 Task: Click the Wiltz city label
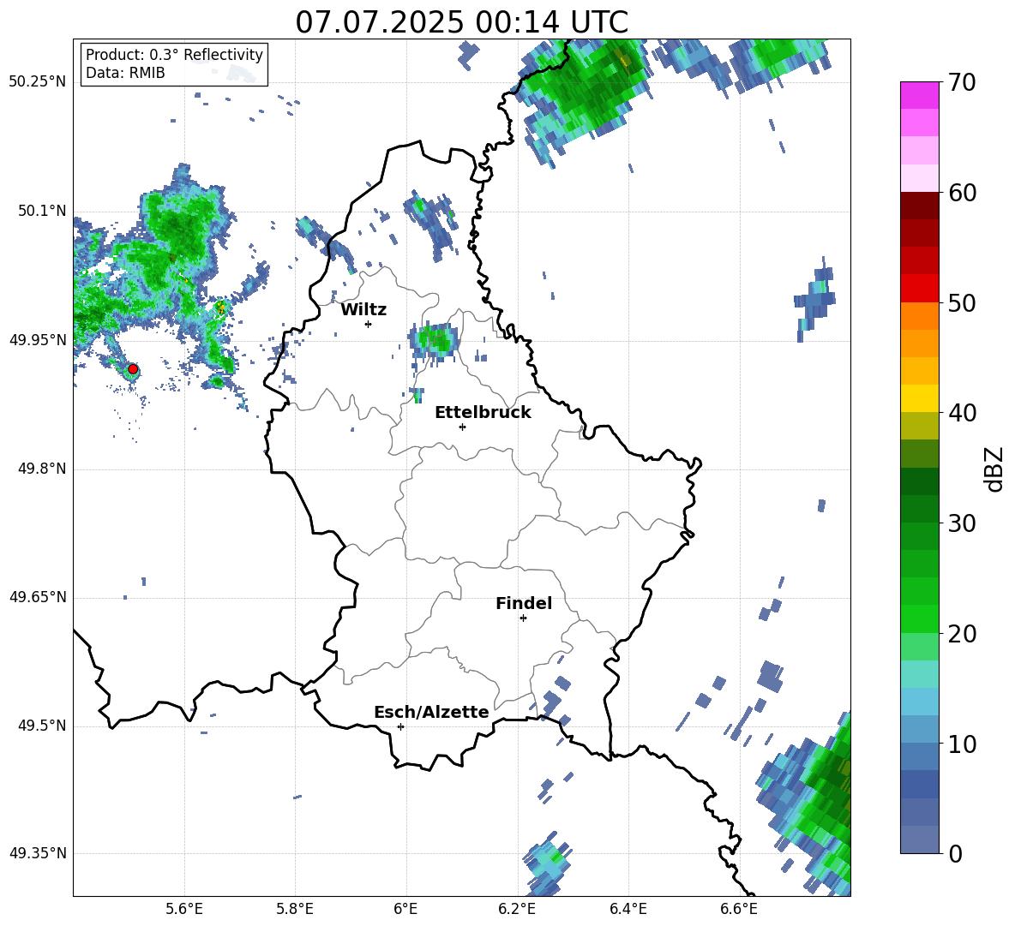coord(363,310)
